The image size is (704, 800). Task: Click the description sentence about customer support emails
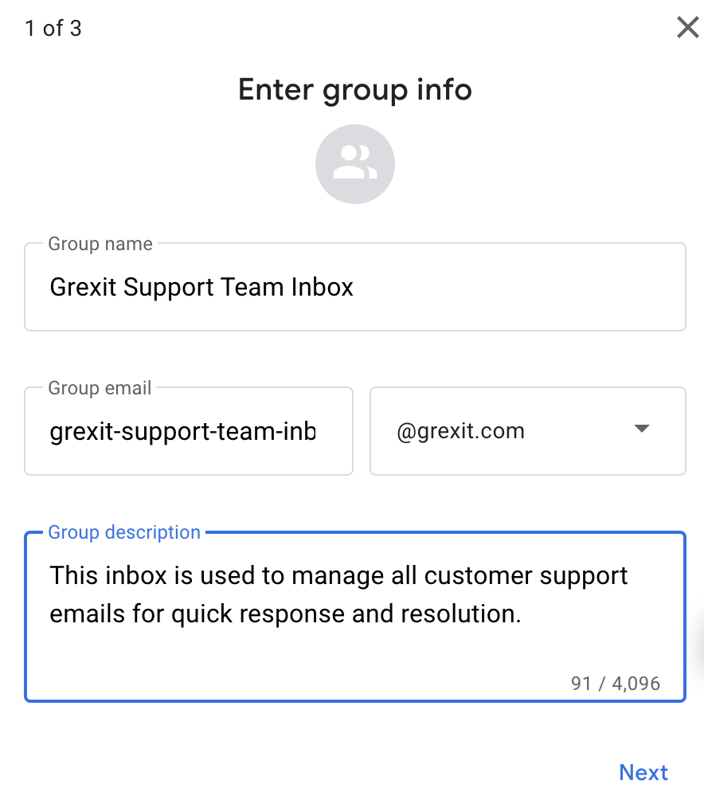[x=338, y=594]
